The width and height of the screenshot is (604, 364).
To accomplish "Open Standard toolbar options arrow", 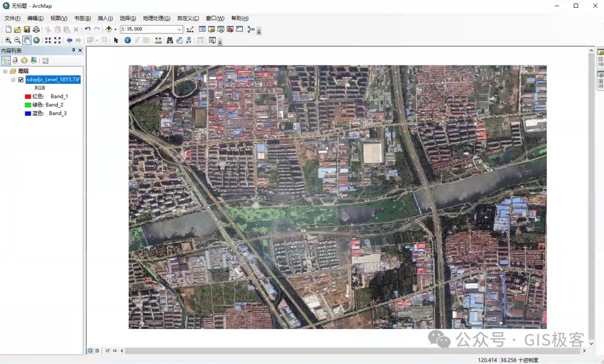I will pos(259,31).
